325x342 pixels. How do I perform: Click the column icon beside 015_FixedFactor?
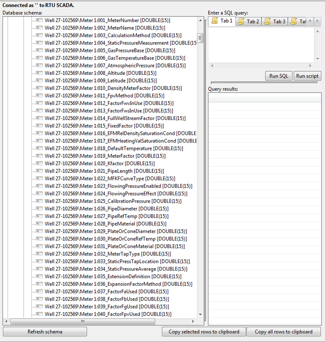pyautogui.click(x=39, y=126)
